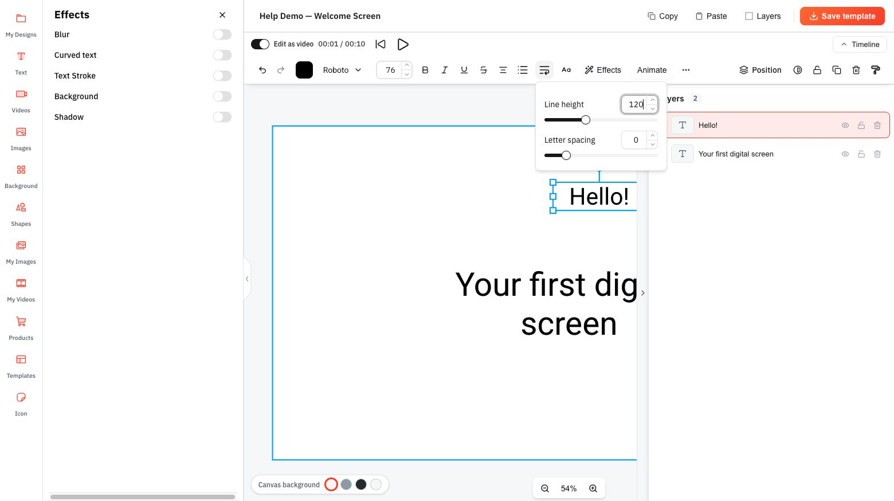Click Save template button

click(x=842, y=16)
